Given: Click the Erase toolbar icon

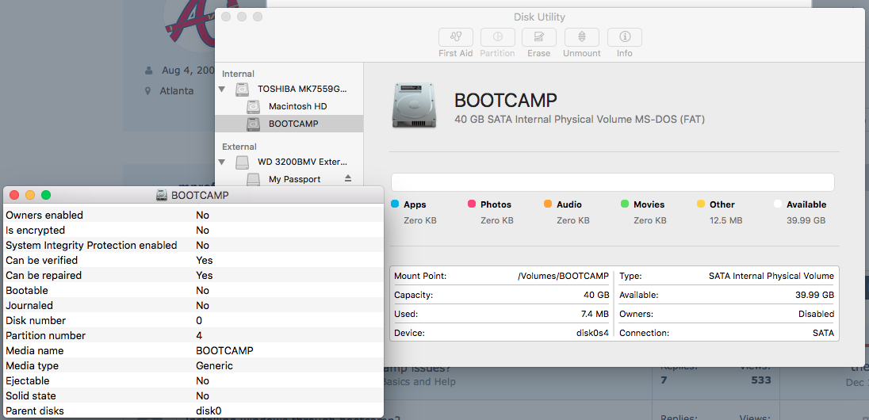Looking at the screenshot, I should [538, 37].
